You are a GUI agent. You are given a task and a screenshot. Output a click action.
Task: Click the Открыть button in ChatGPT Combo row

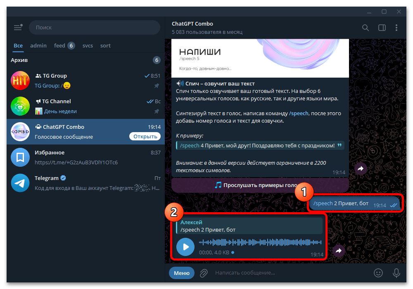tap(145, 136)
